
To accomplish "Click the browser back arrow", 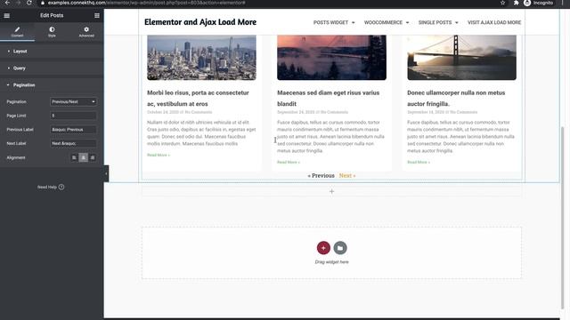I will [7, 3].
